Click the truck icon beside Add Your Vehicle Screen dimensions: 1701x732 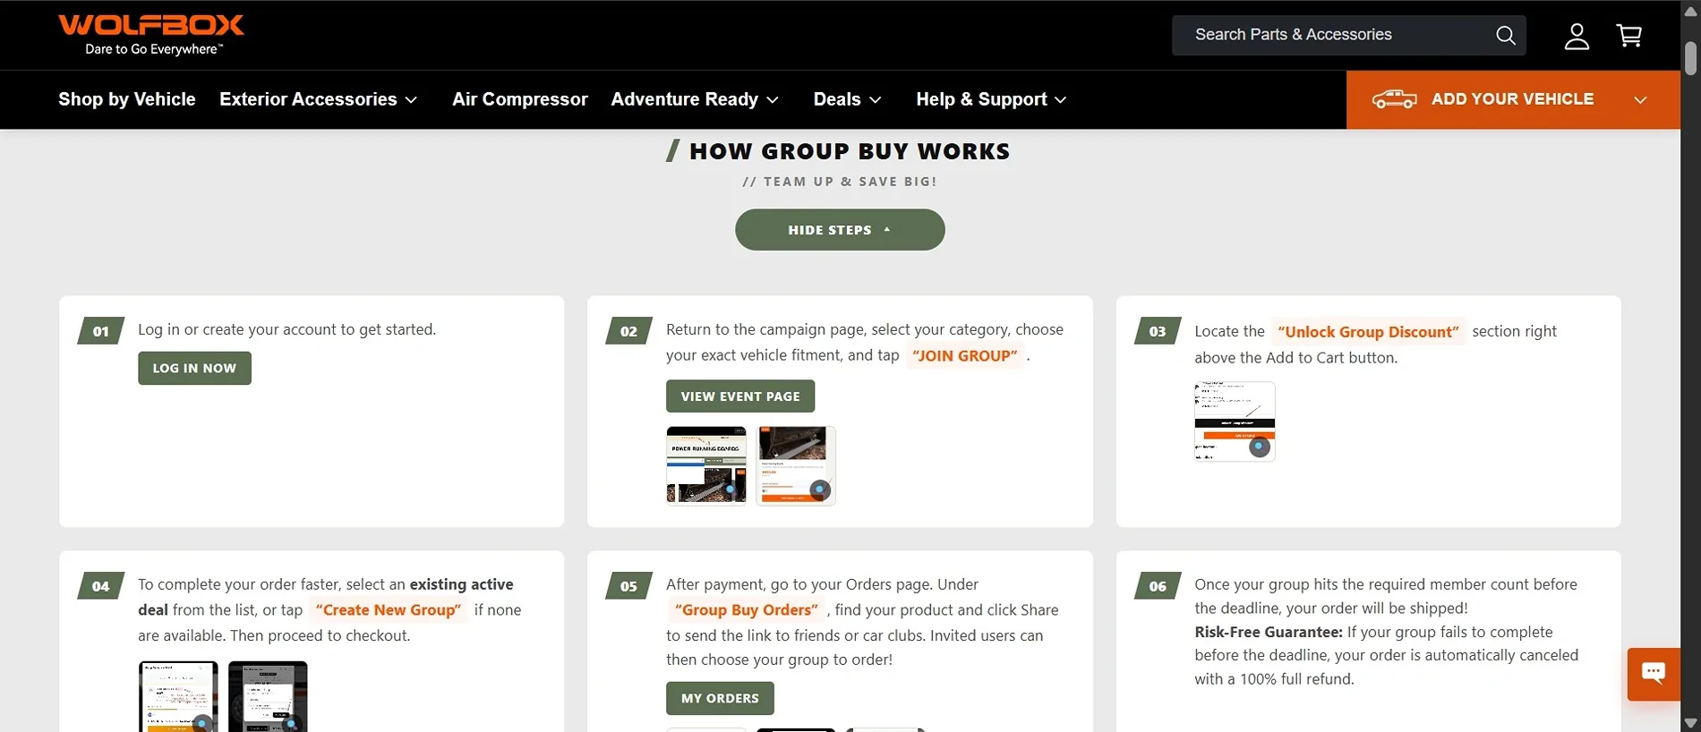click(x=1395, y=99)
